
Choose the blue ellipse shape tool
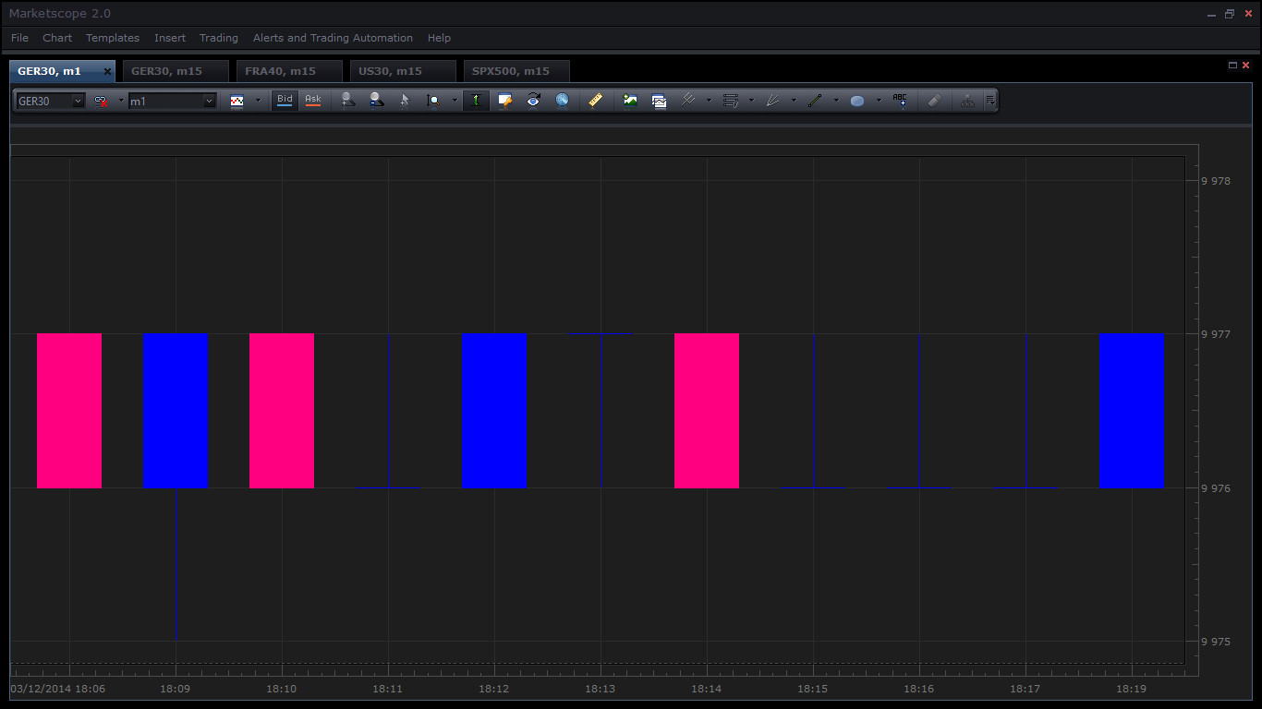[857, 101]
